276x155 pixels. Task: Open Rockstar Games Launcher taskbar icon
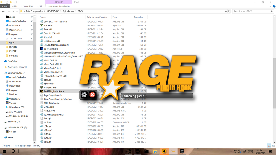pyautogui.click(x=164, y=151)
